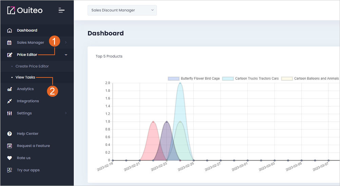The image size is (340, 186).
Task: Open the Sales Discount Manager dropdown
Action: pyautogui.click(x=122, y=10)
